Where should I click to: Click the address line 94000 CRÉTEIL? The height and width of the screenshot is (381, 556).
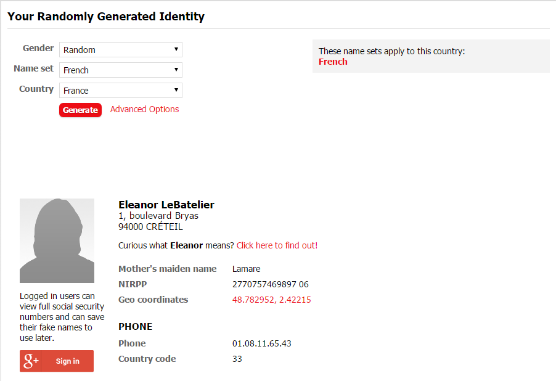point(150,227)
